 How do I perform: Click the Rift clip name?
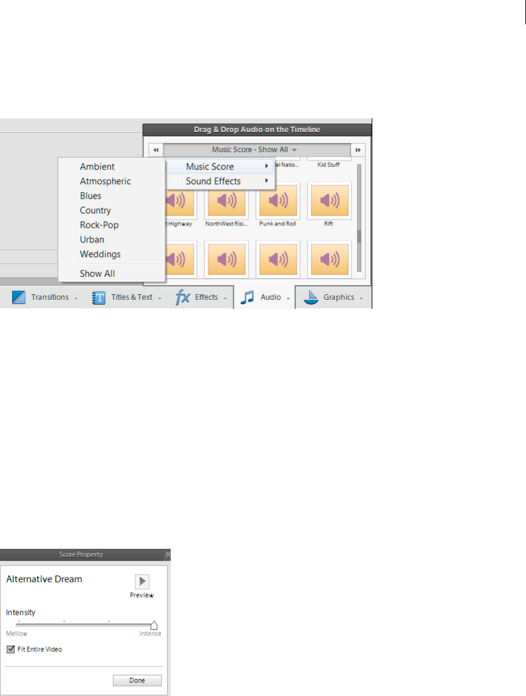[329, 224]
